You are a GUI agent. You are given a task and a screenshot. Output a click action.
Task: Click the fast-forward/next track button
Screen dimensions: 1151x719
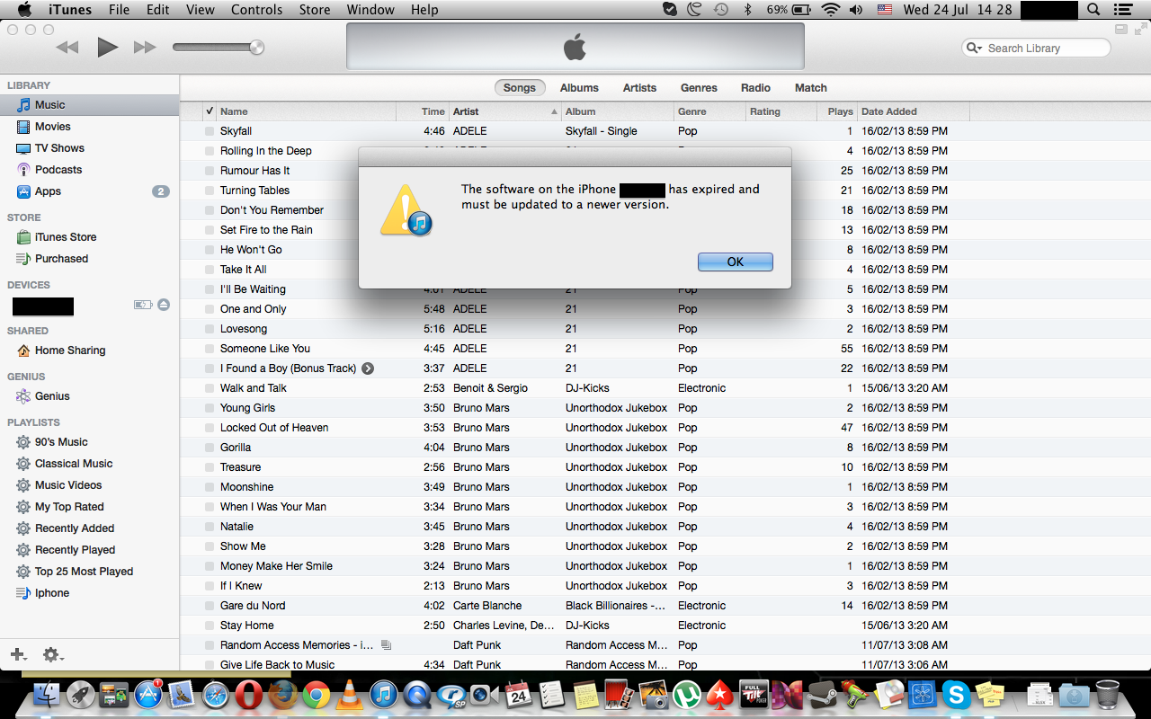[145, 48]
